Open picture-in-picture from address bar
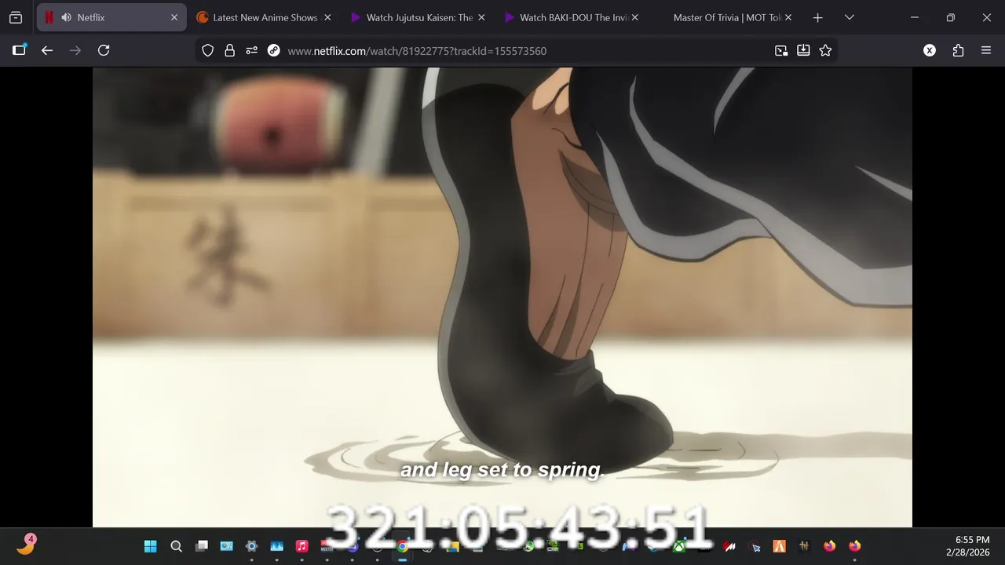Viewport: 1005px width, 565px height. (x=781, y=50)
